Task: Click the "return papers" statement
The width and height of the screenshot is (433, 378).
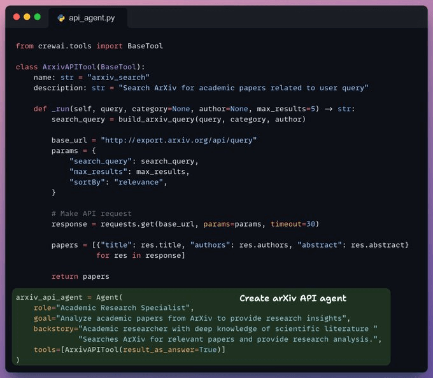Action: (80, 276)
